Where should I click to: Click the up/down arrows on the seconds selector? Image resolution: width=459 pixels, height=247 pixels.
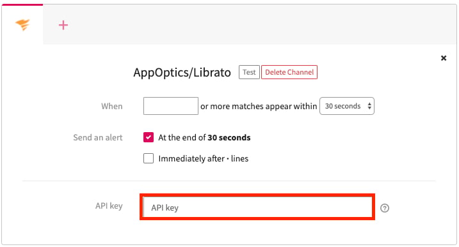click(369, 106)
